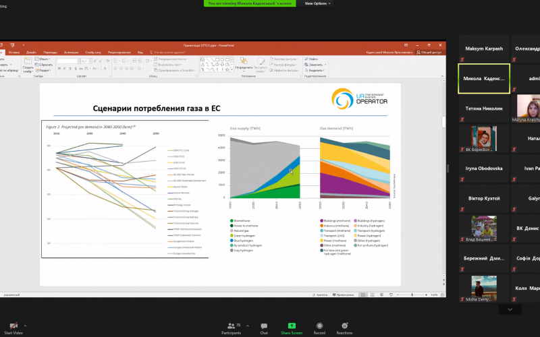Click Преобразовать в SmartArt button
This screenshot has width=540, height=337.
pyautogui.click(x=175, y=70)
